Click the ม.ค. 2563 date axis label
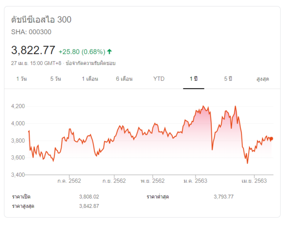 pos(195,181)
